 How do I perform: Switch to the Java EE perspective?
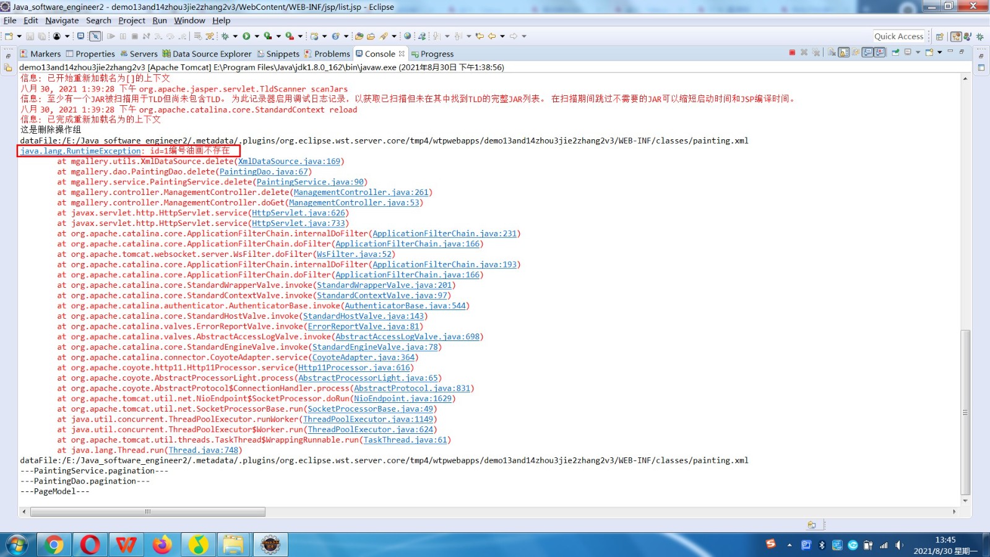coord(956,37)
